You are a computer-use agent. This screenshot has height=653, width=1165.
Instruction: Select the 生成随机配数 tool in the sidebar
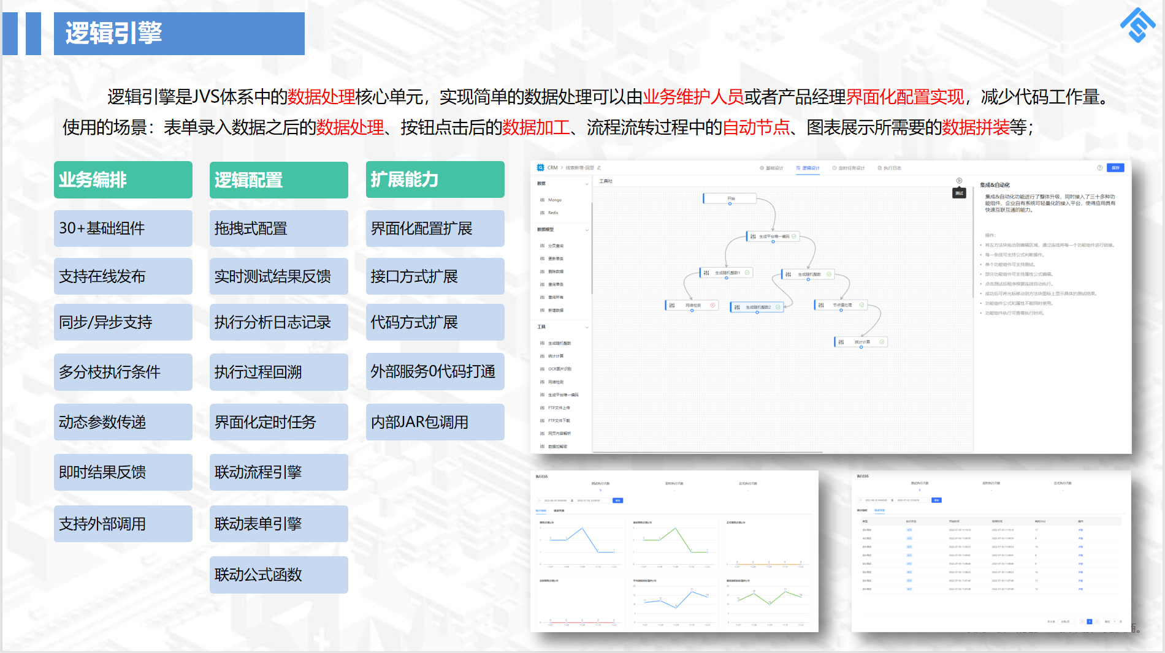click(556, 343)
